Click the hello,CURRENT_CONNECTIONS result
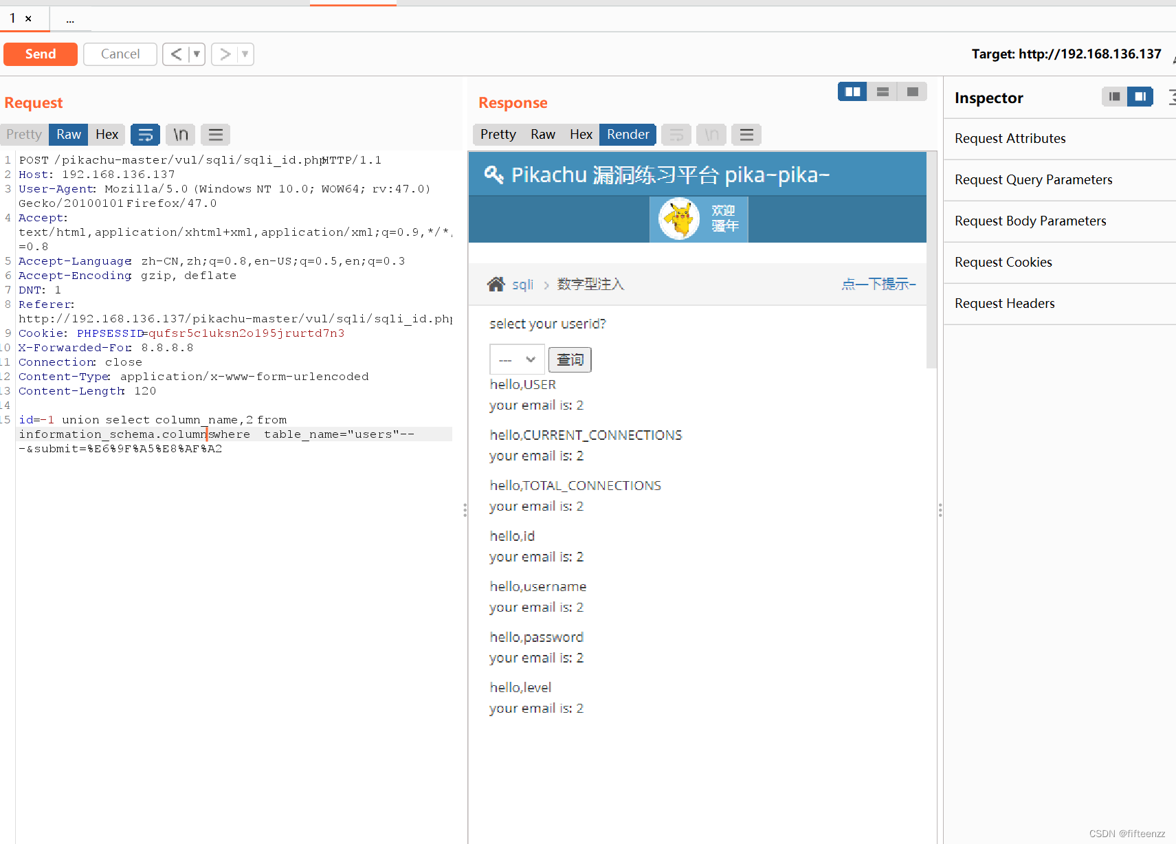1176x844 pixels. pyautogui.click(x=586, y=435)
